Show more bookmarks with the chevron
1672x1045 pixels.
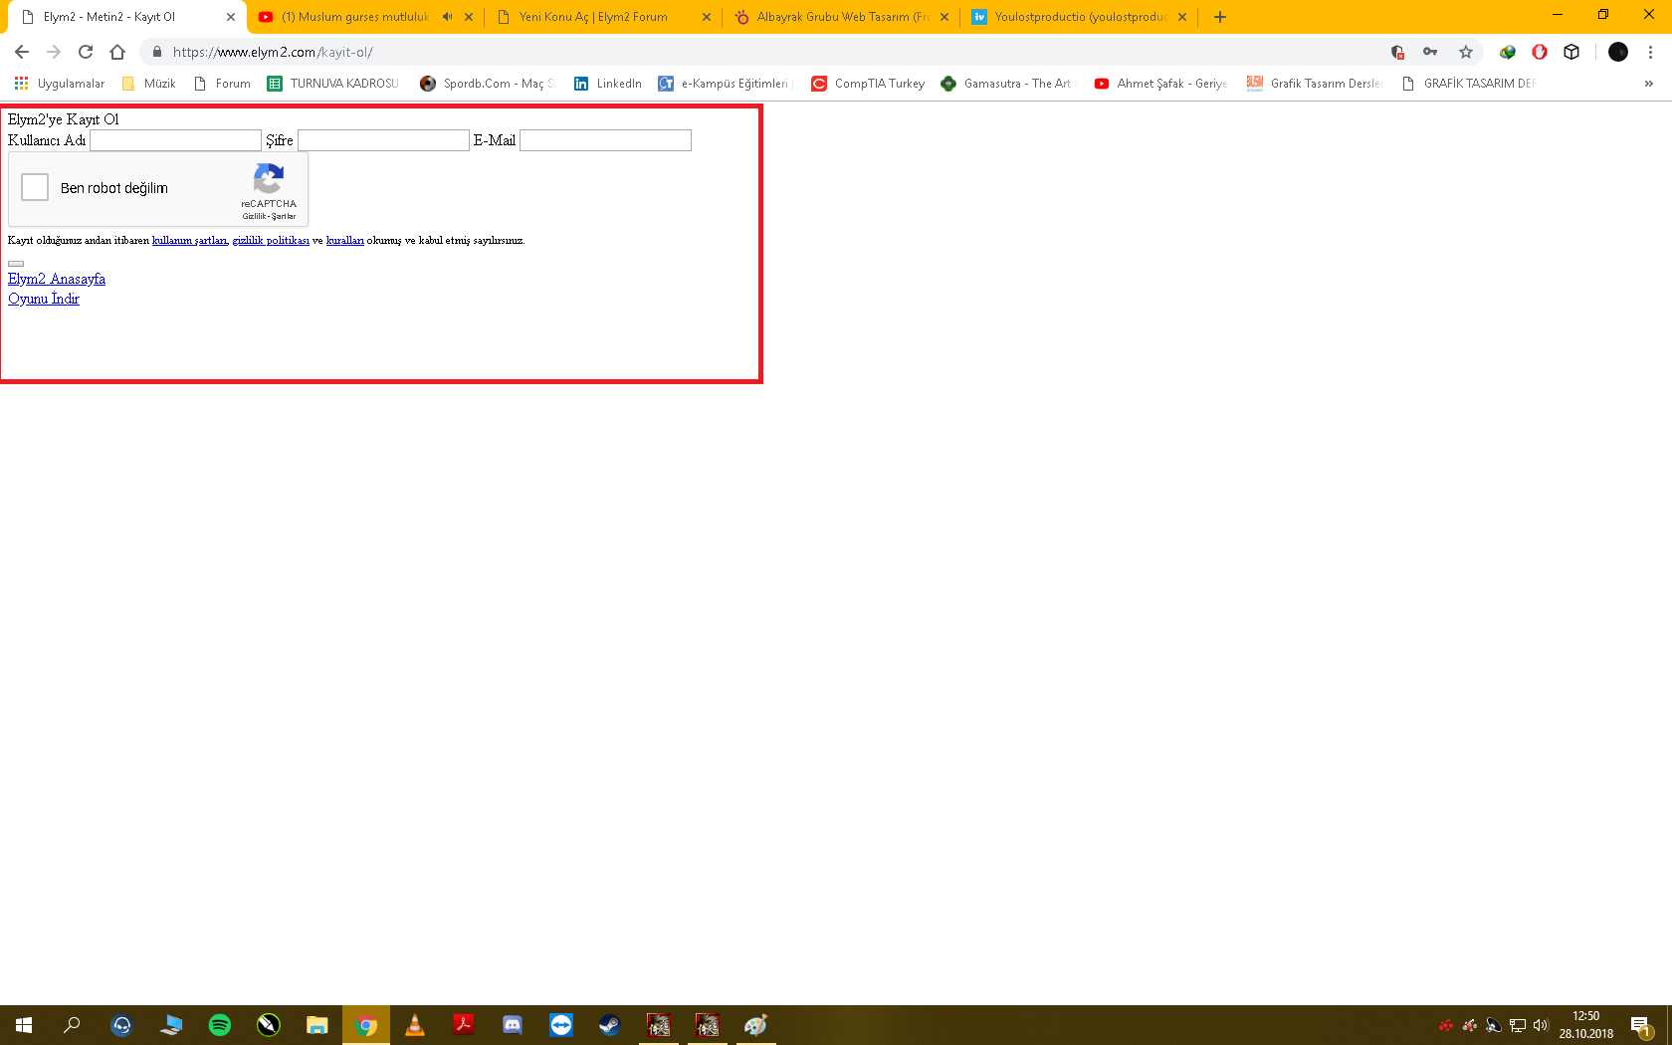pyautogui.click(x=1649, y=84)
